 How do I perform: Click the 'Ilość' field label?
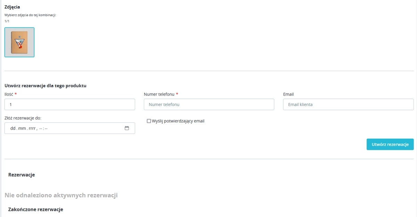[9, 94]
